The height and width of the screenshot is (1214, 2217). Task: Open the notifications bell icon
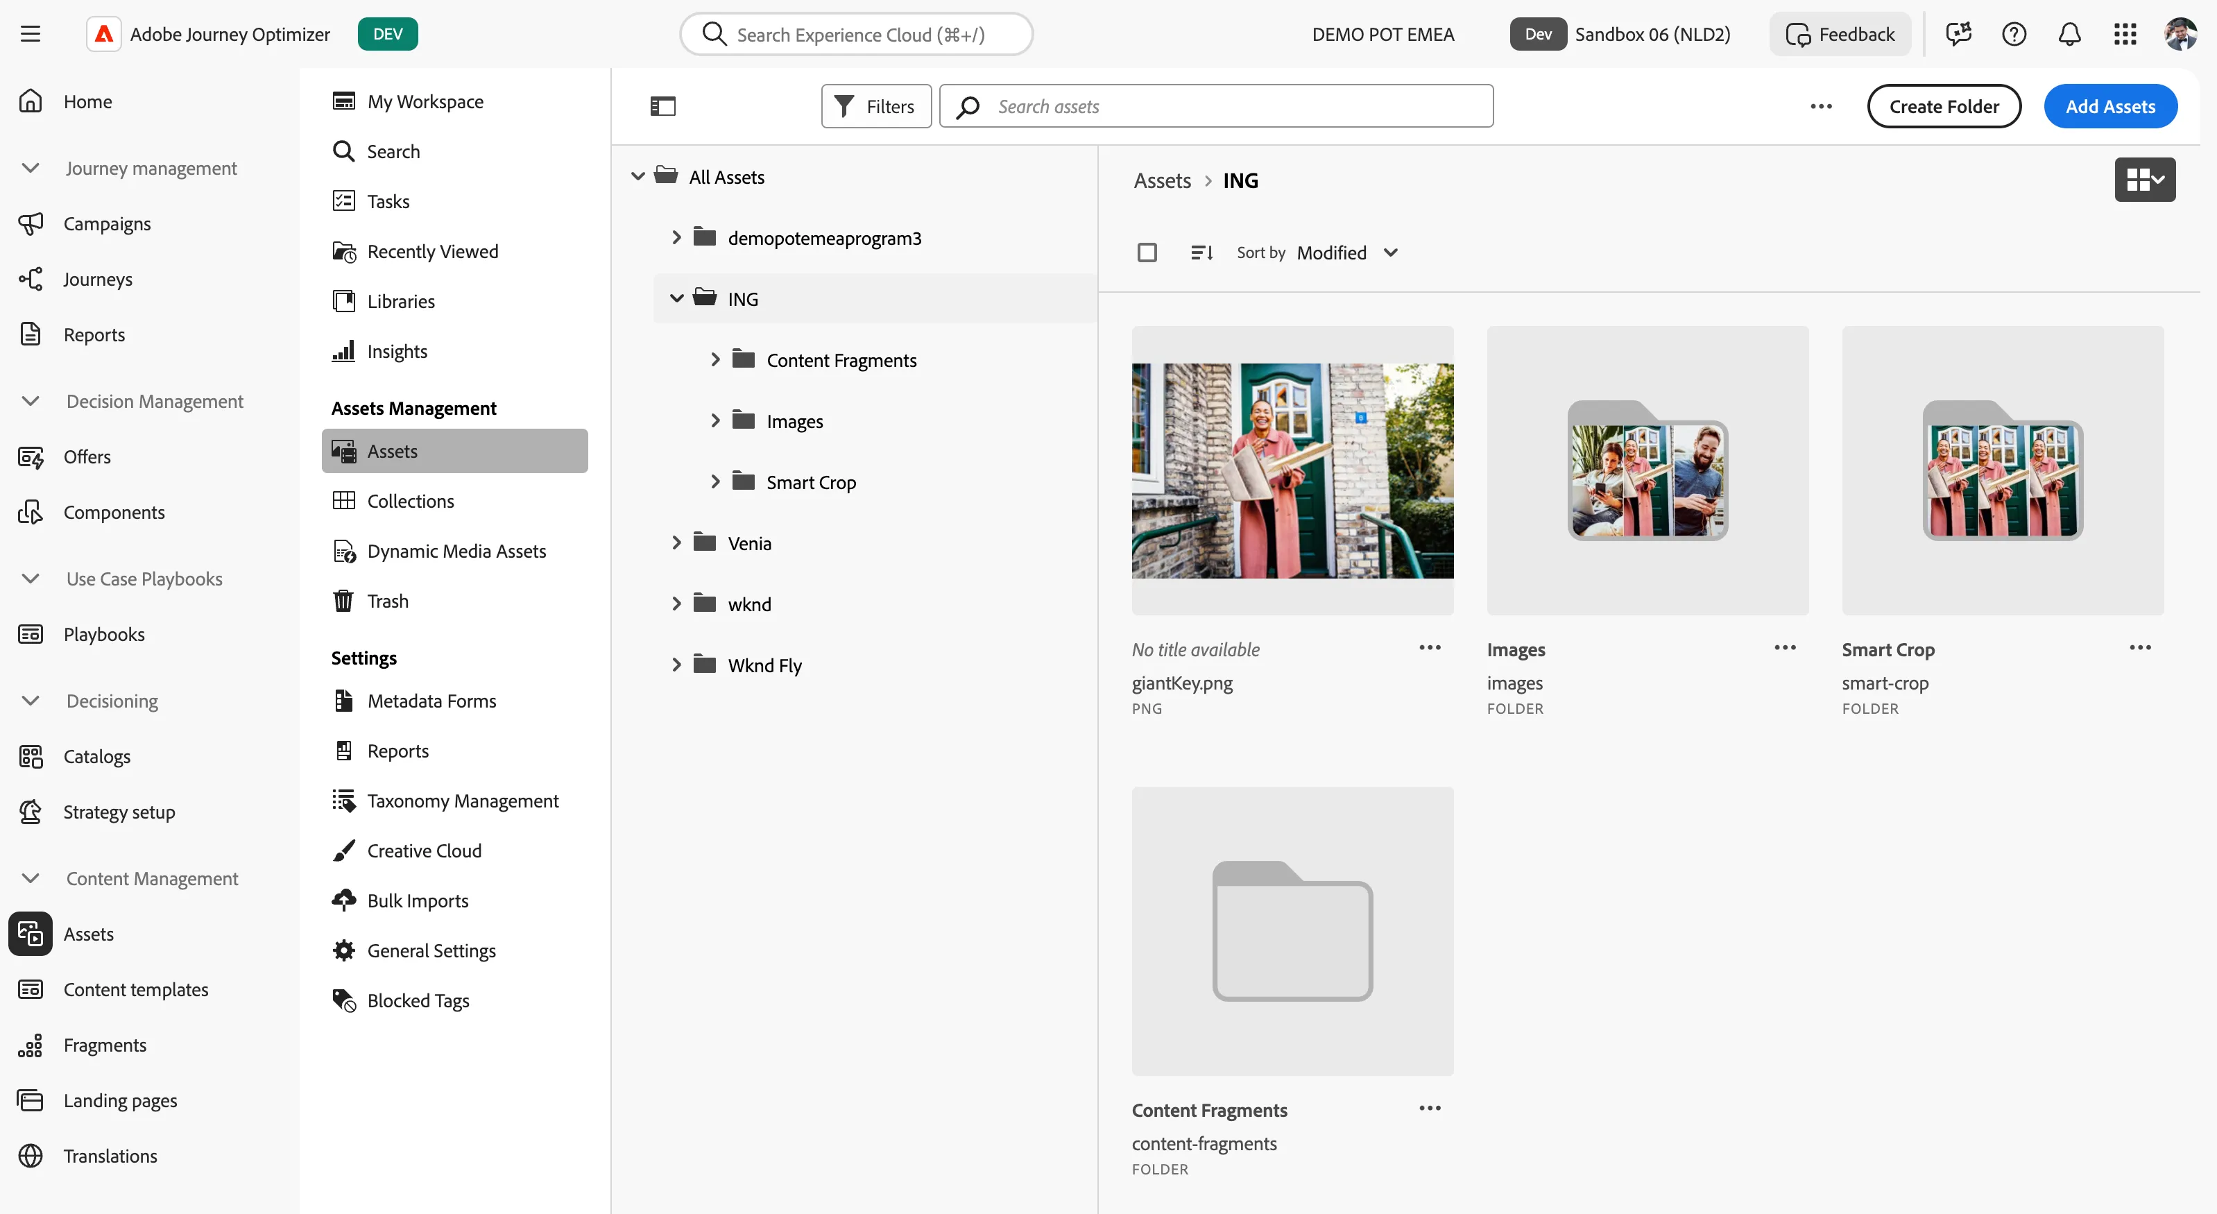point(2069,35)
